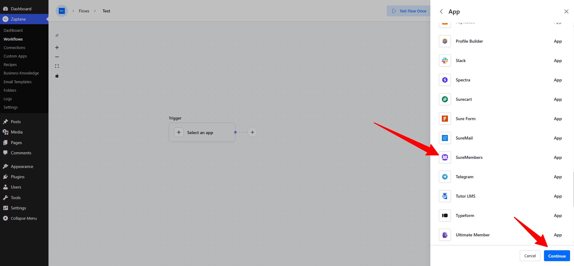Run Test Flow Once
Screen dimensions: 574x266
pyautogui.click(x=409, y=11)
